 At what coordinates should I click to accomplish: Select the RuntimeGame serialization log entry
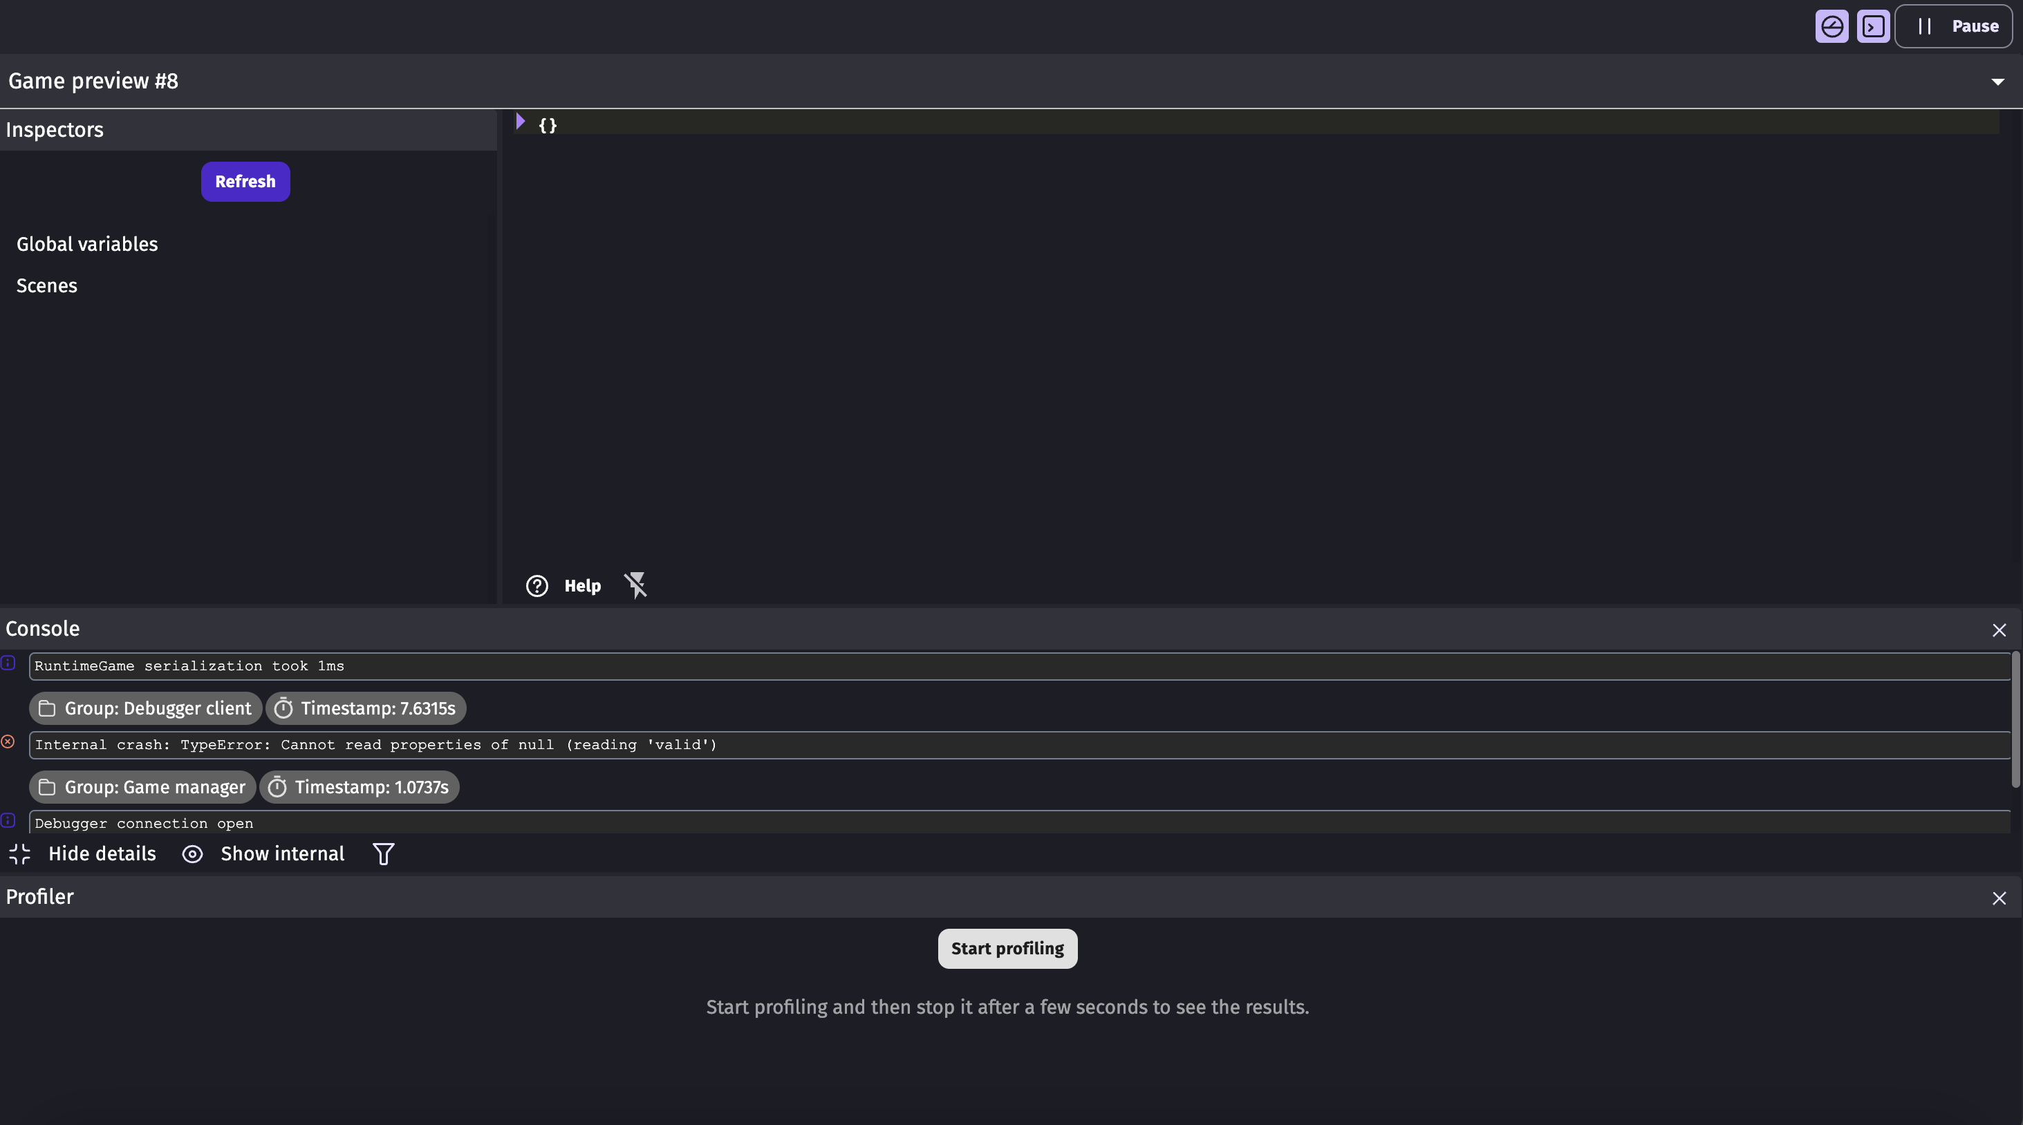coord(1019,665)
